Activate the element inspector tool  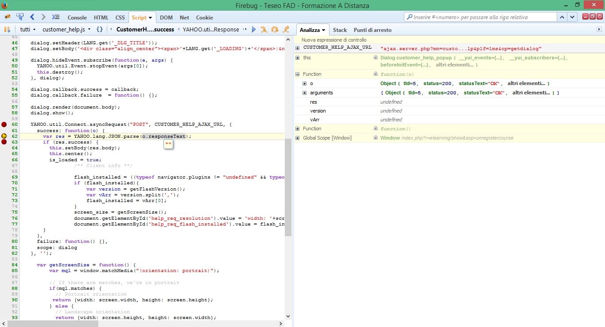pos(20,17)
